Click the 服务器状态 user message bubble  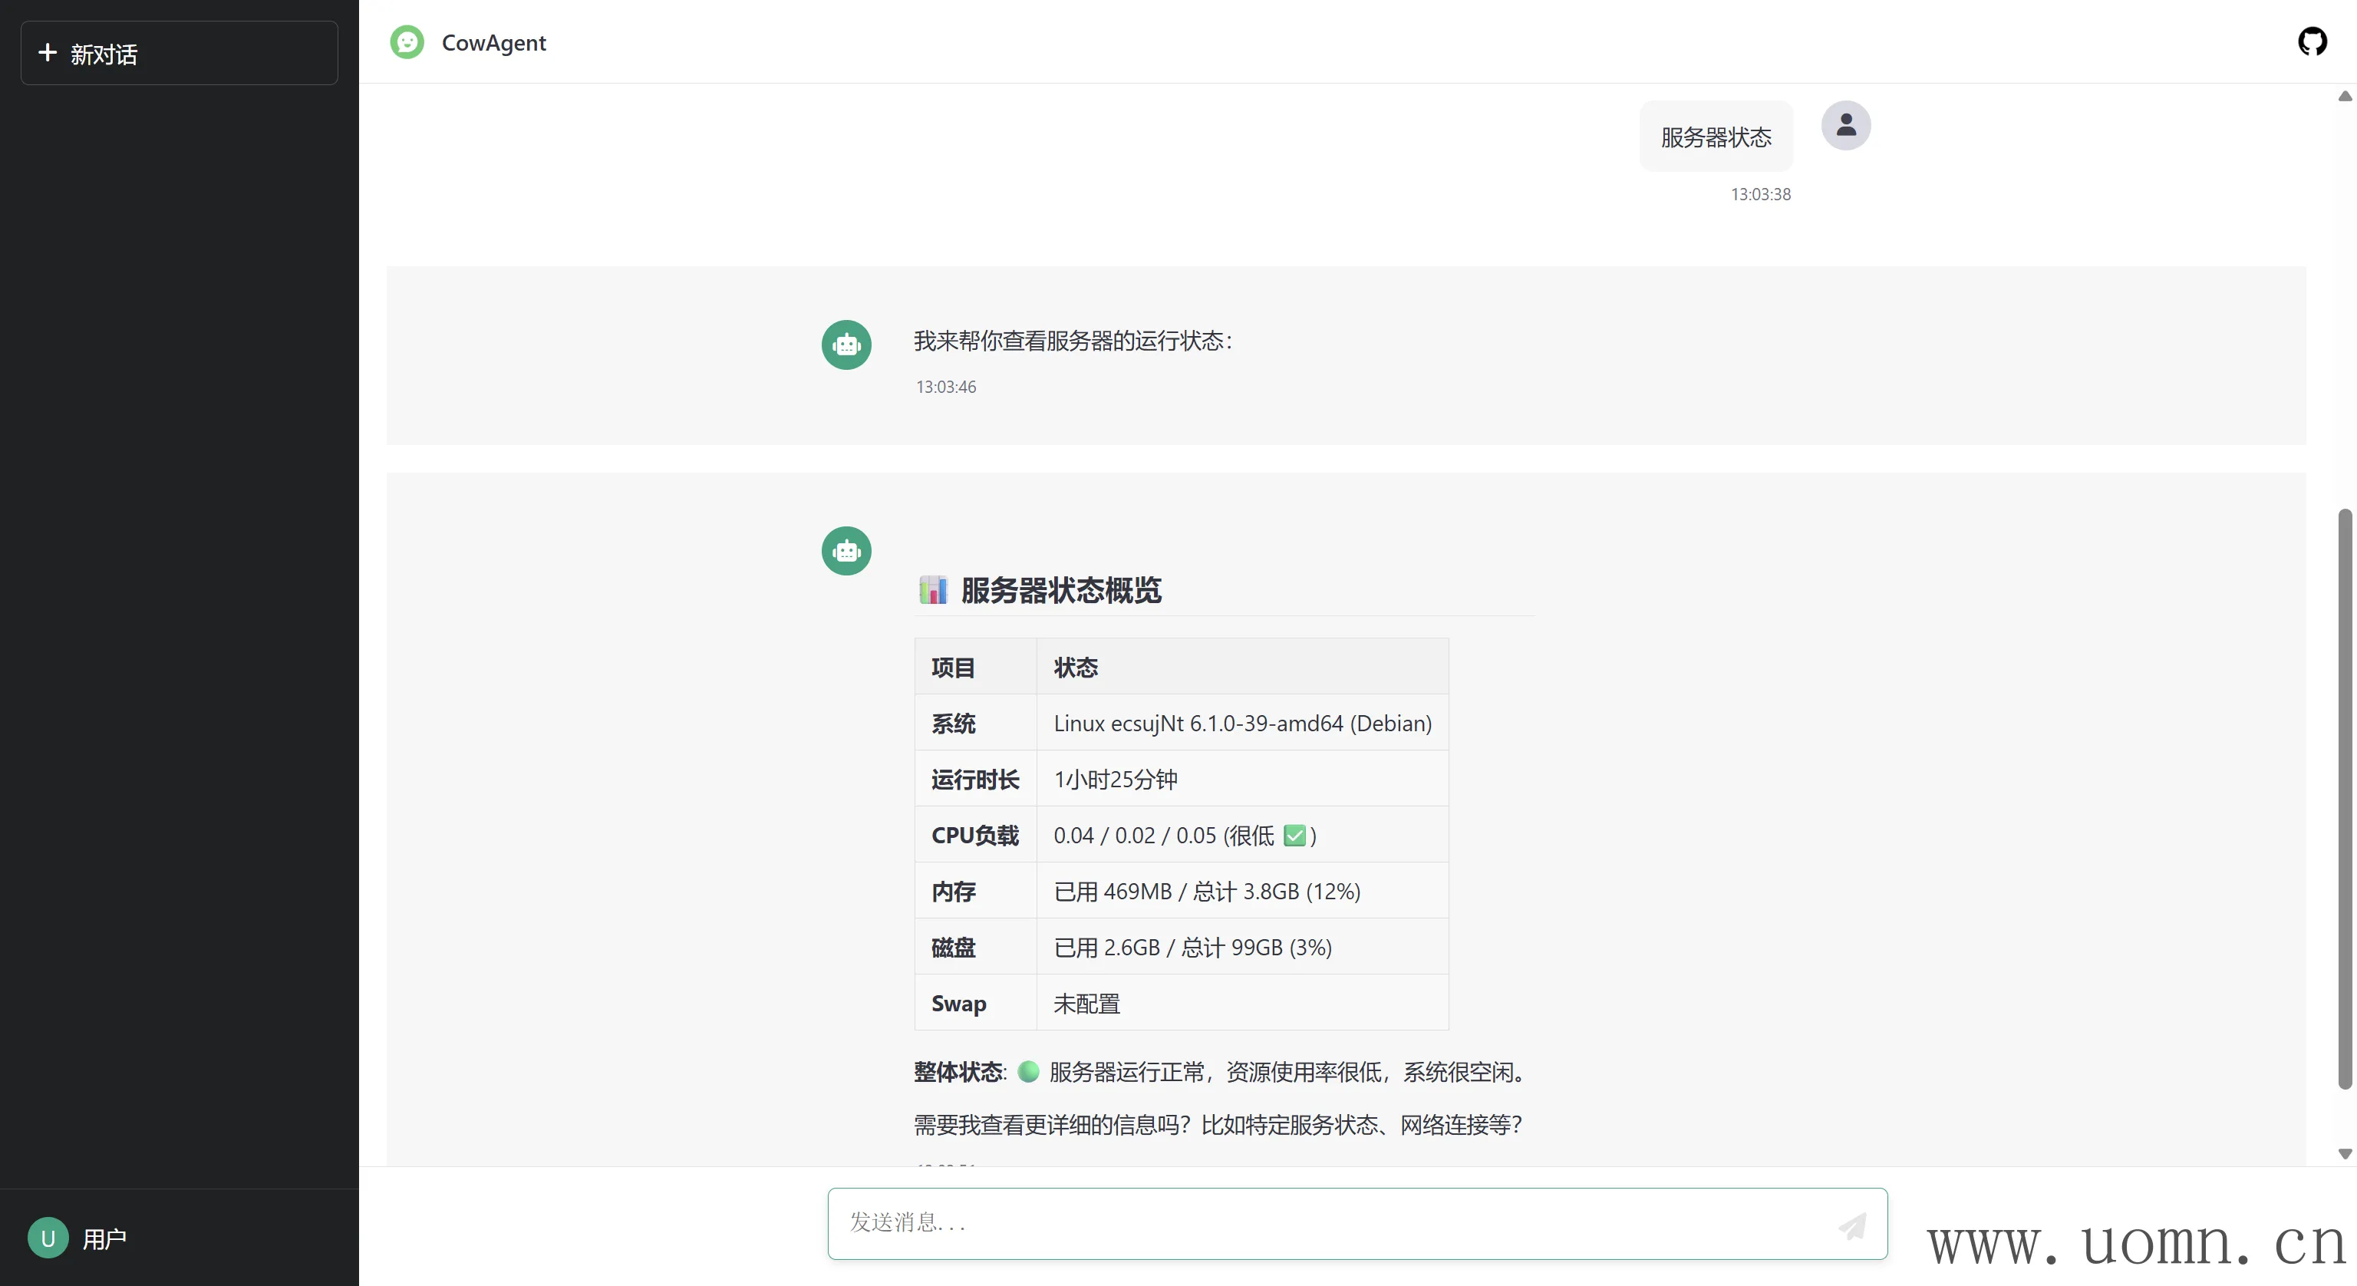click(1716, 137)
